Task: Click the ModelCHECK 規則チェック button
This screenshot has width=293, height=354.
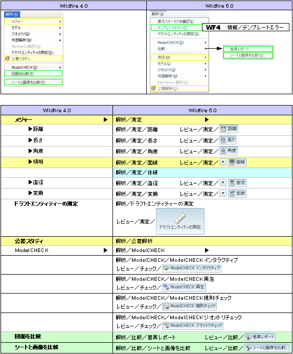Action: tap(190, 306)
